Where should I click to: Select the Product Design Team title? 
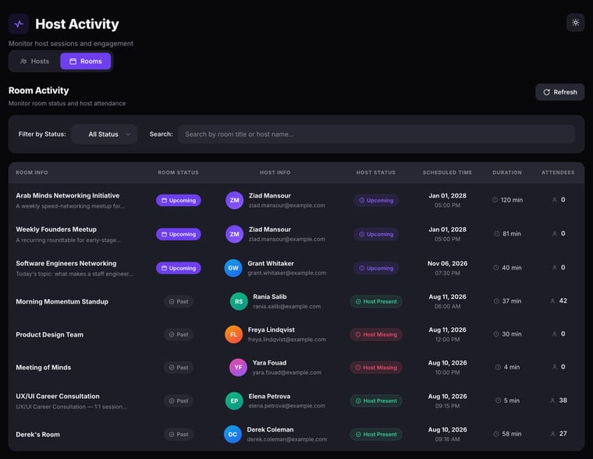pos(49,335)
